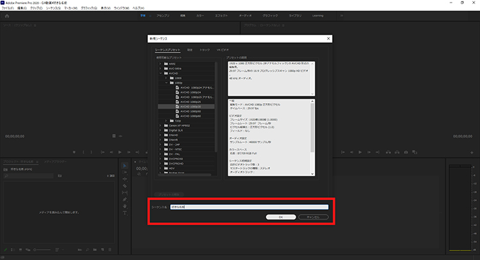480x260 pixels.
Task: Close the new sequence dialog
Action: click(328, 38)
